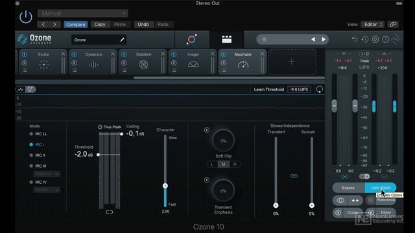
Task: Remove the Imager module
Action: 212,54
